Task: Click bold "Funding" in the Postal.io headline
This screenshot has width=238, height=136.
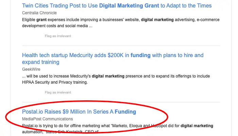Action: 125,112
